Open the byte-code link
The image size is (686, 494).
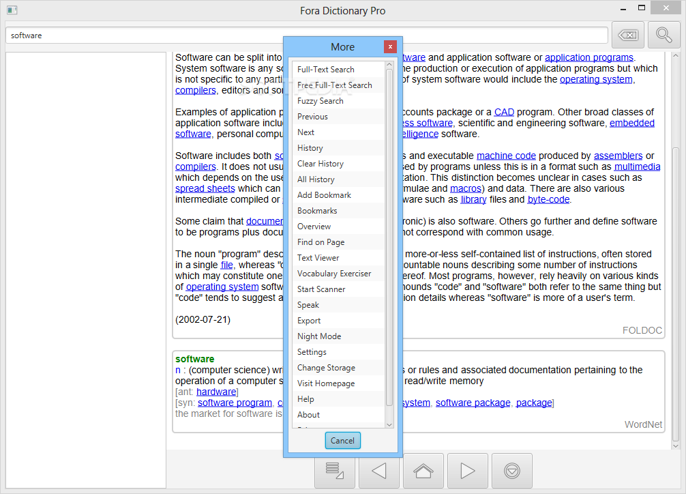pyautogui.click(x=548, y=200)
